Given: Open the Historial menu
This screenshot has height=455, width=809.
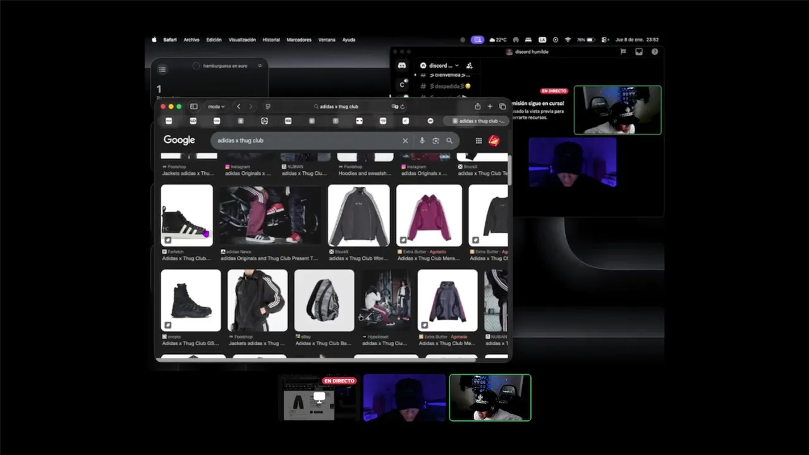Looking at the screenshot, I should click(271, 40).
